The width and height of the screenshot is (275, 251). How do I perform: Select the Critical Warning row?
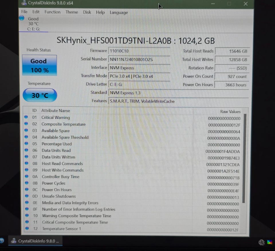133,117
